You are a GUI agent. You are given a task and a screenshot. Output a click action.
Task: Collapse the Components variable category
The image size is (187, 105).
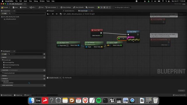pos(1,81)
